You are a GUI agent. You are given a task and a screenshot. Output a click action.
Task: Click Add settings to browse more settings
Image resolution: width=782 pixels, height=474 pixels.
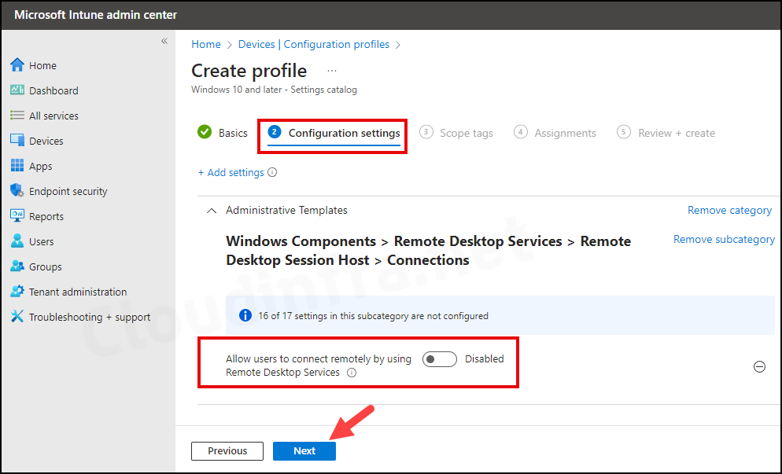233,172
